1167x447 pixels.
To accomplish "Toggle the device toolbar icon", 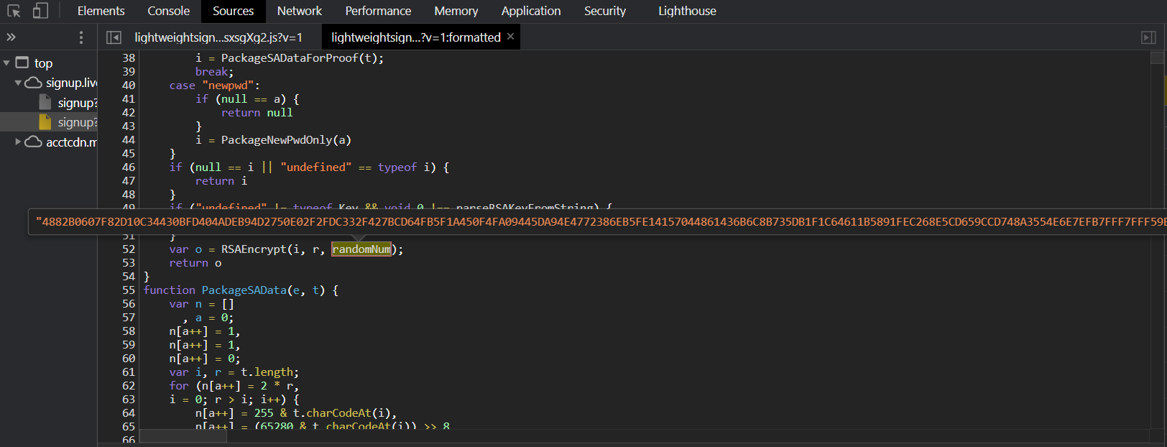I will pos(40,11).
